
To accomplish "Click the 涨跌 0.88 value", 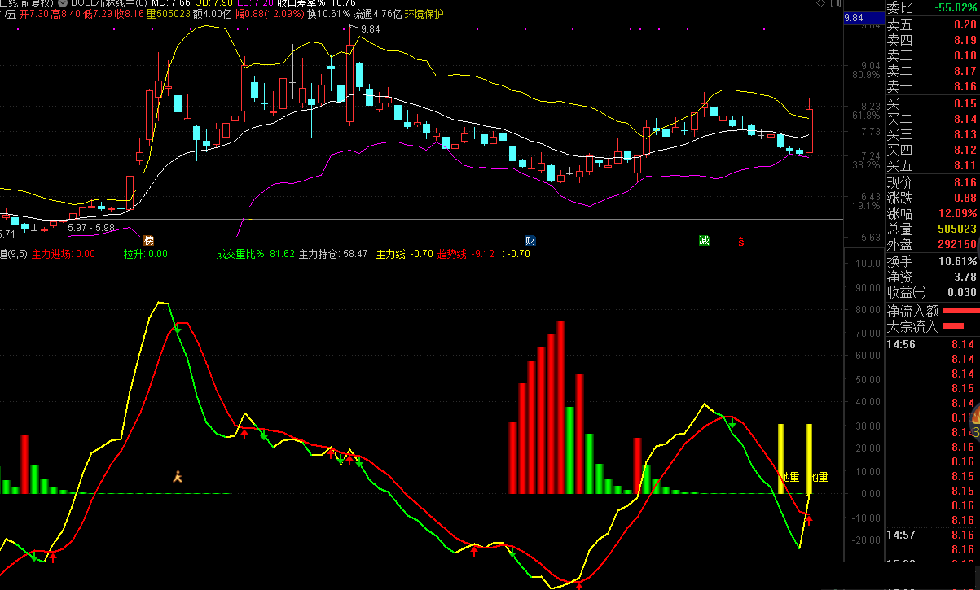I will pyautogui.click(x=965, y=198).
